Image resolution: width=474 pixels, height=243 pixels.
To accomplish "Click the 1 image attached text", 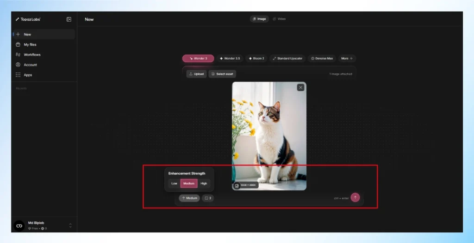I will click(x=341, y=74).
